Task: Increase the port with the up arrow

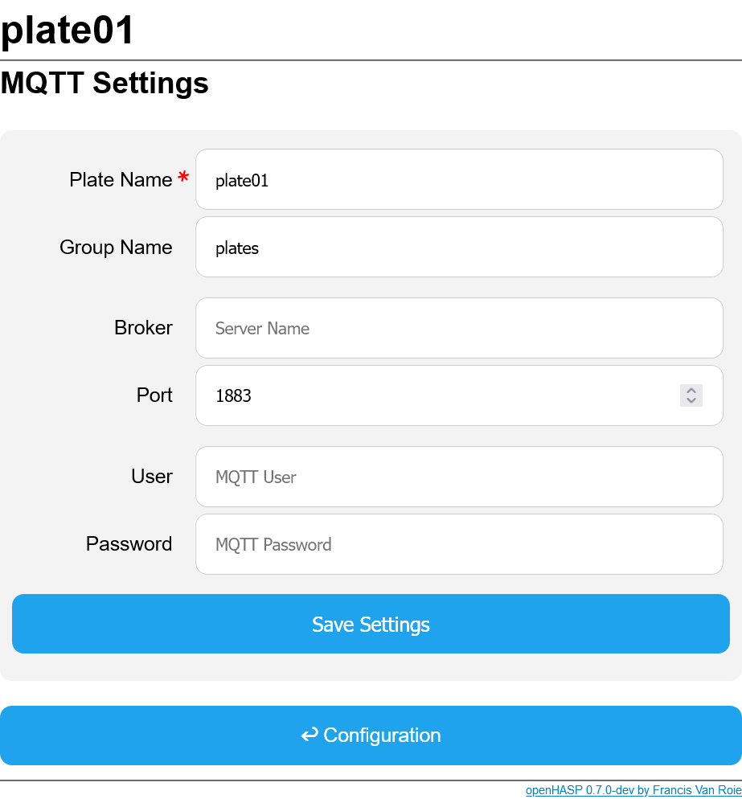Action: click(691, 390)
